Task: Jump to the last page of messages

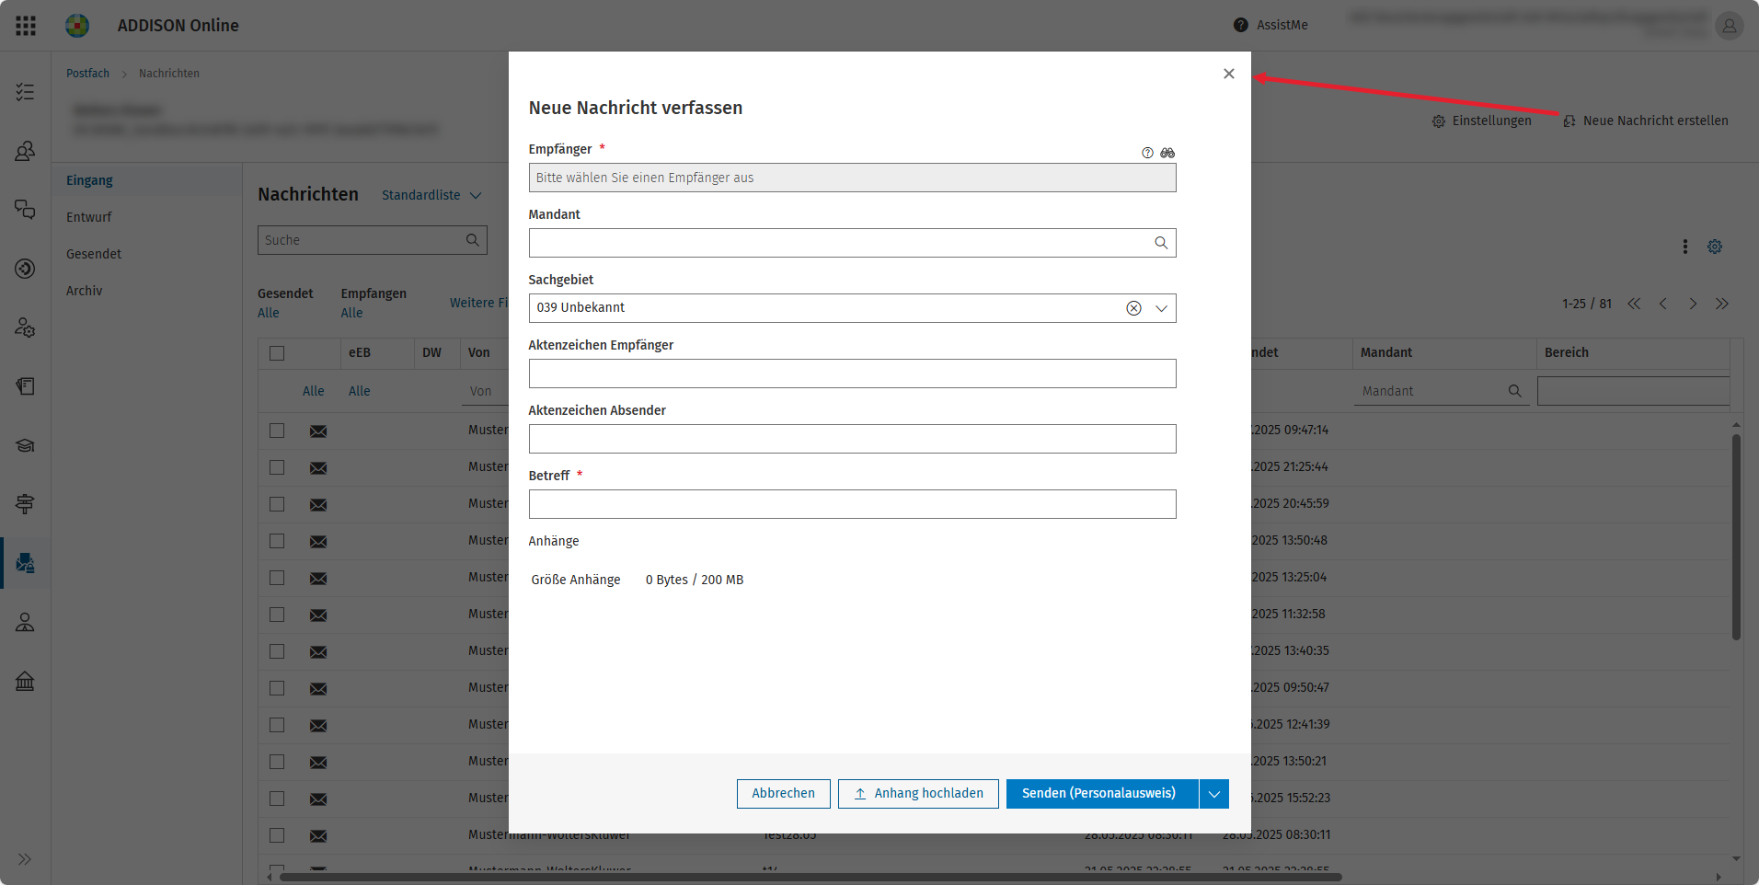Action: coord(1722,304)
